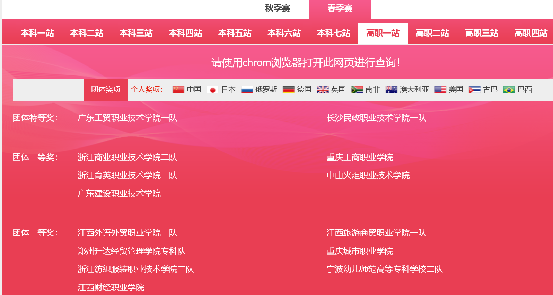This screenshot has height=295, width=553.
Task: Switch to 本科四站 station tab
Action: (185, 33)
